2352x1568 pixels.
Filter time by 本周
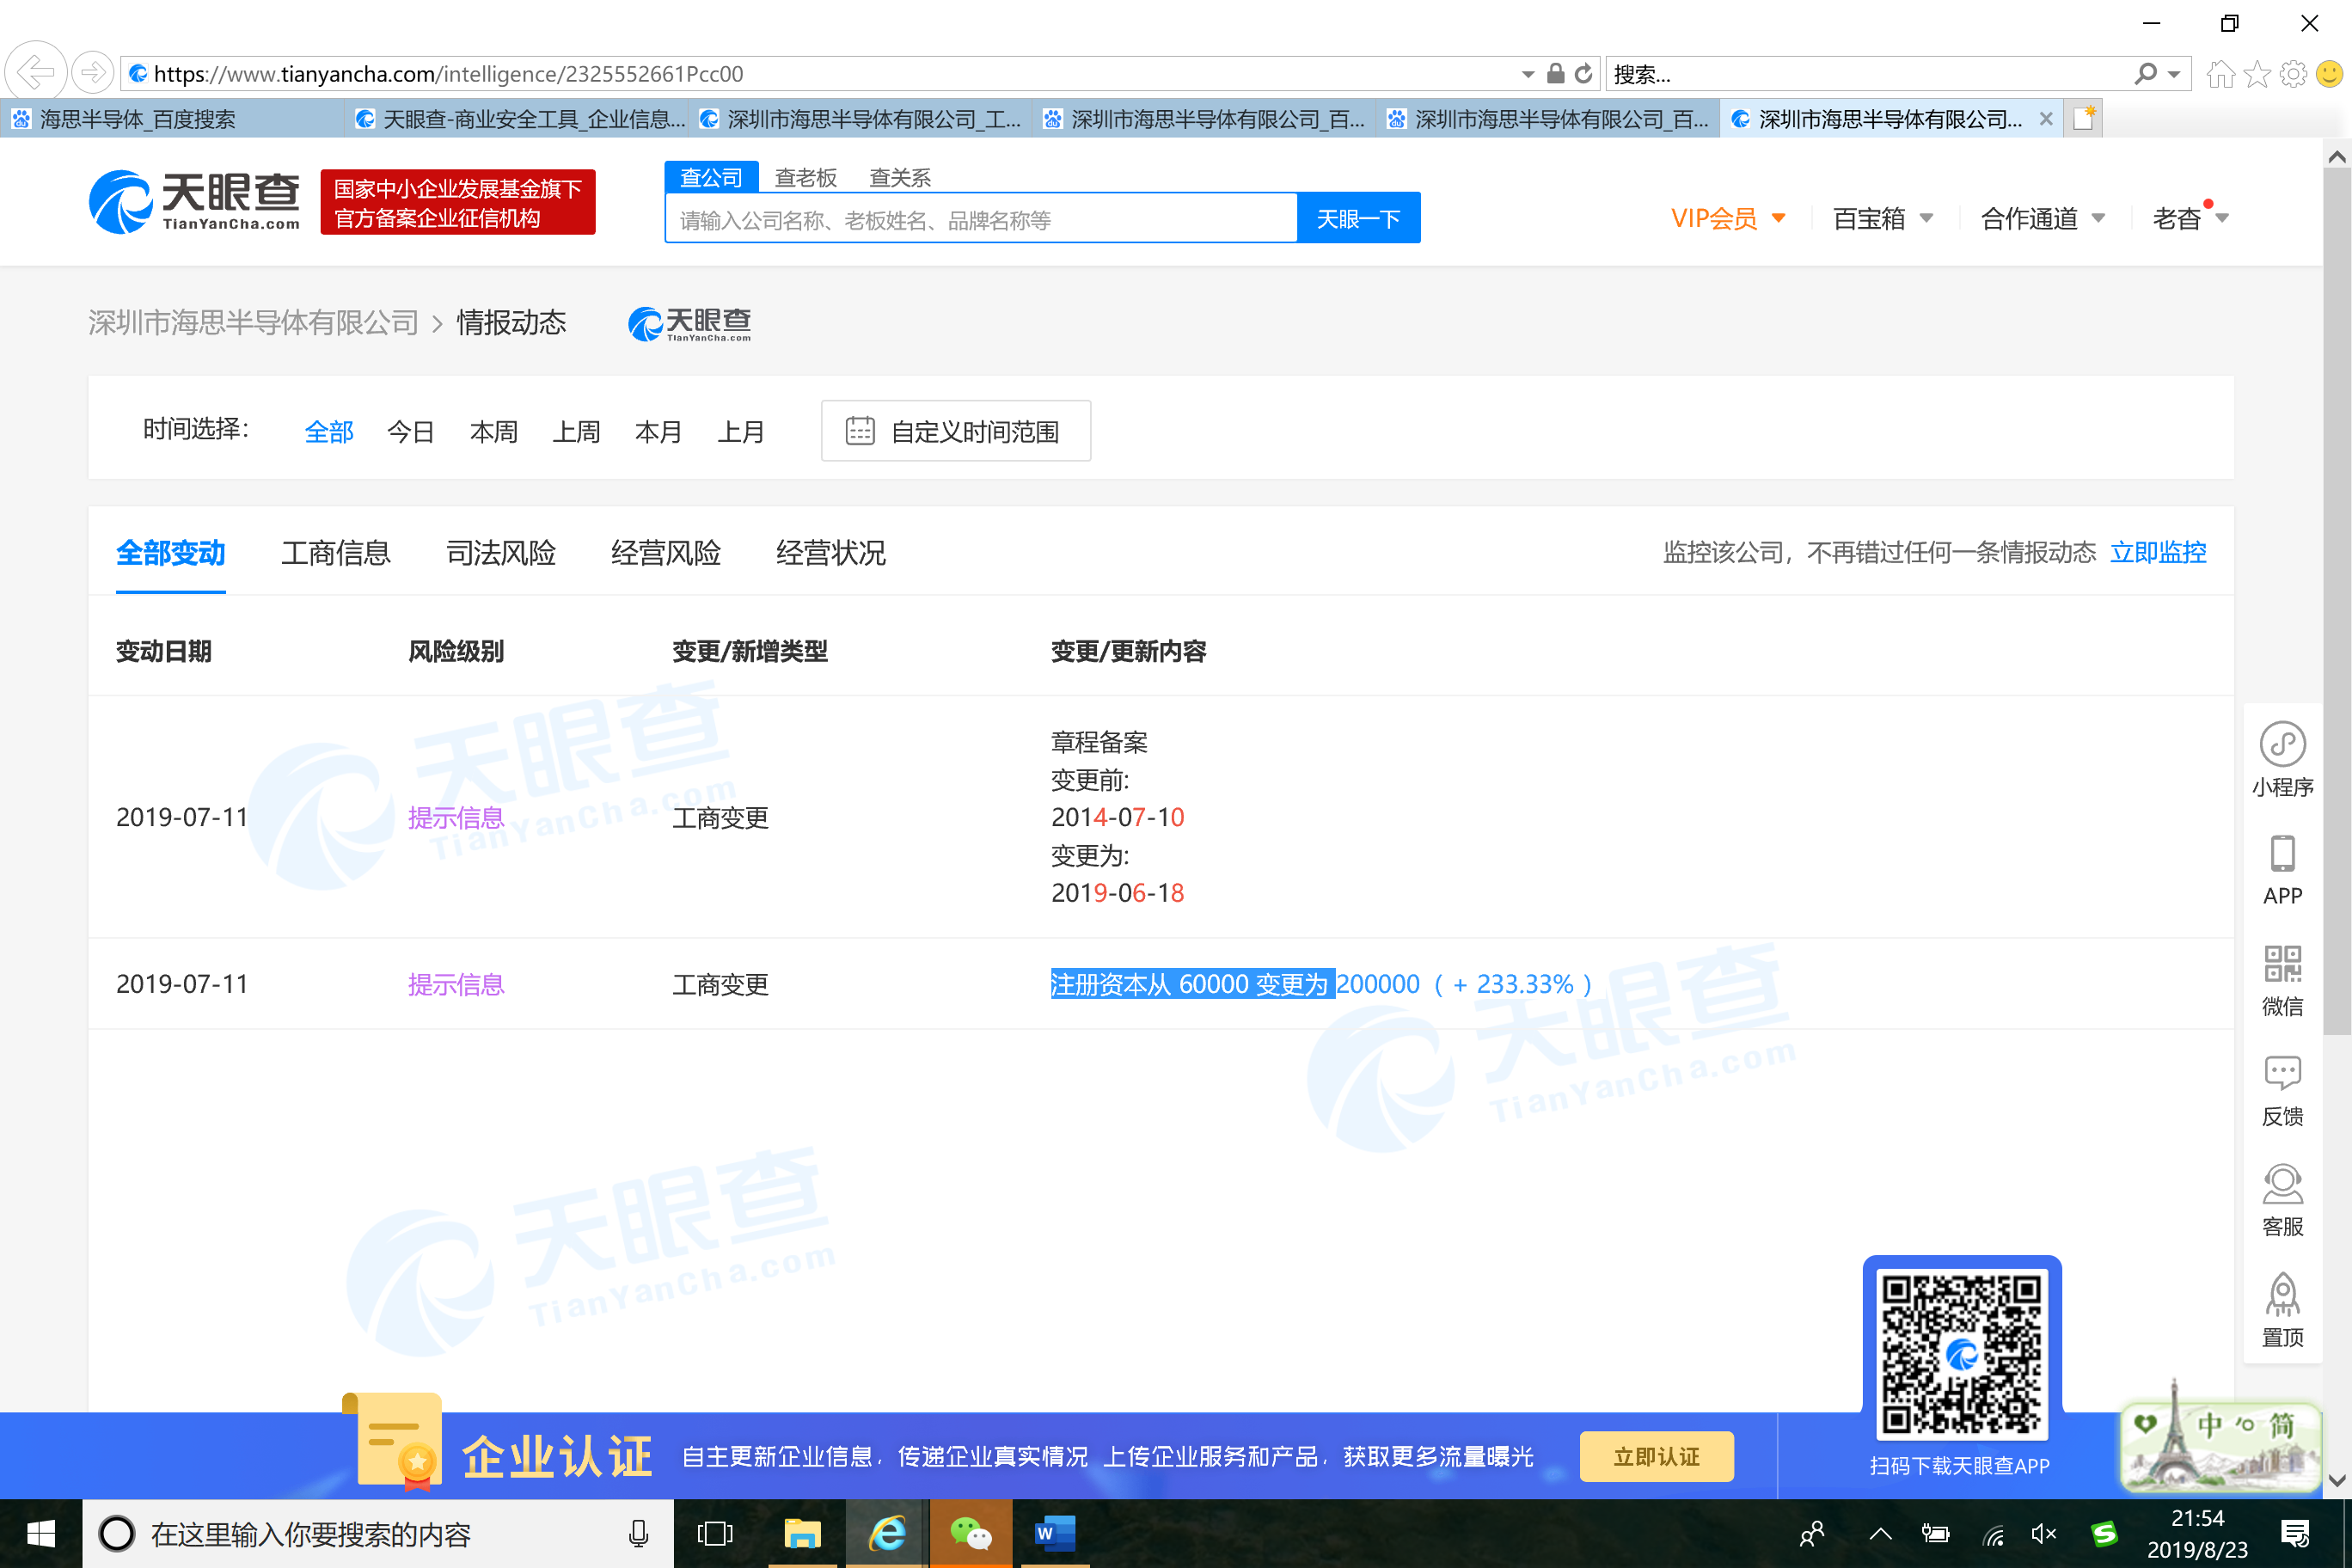(494, 431)
